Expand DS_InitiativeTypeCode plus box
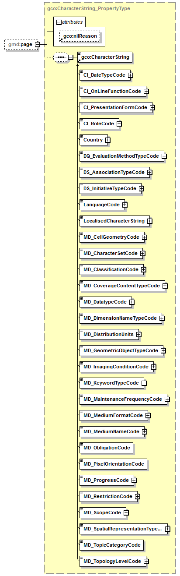180x576 pixels. (x=142, y=189)
